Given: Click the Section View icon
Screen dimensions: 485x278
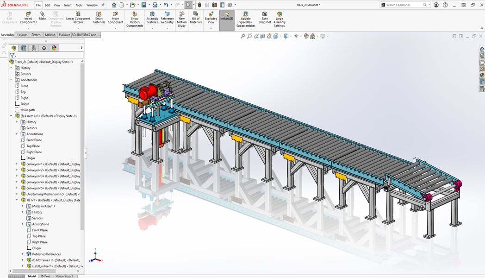Looking at the screenshot, I should [x=262, y=36].
